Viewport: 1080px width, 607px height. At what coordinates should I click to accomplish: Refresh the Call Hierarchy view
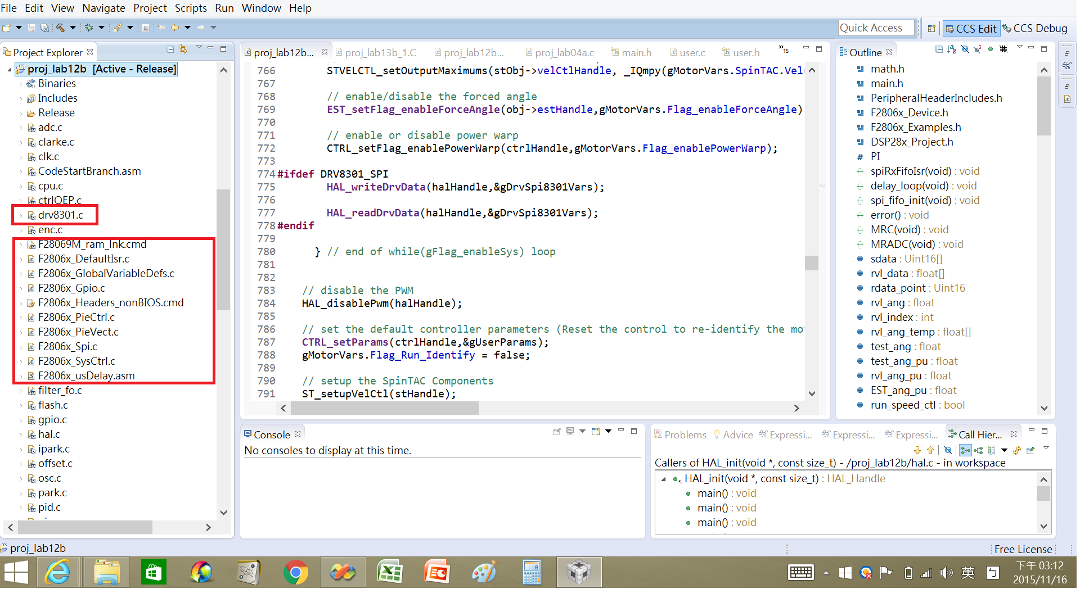pos(1017,450)
